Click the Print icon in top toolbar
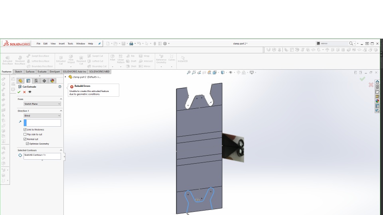 pos(131,43)
